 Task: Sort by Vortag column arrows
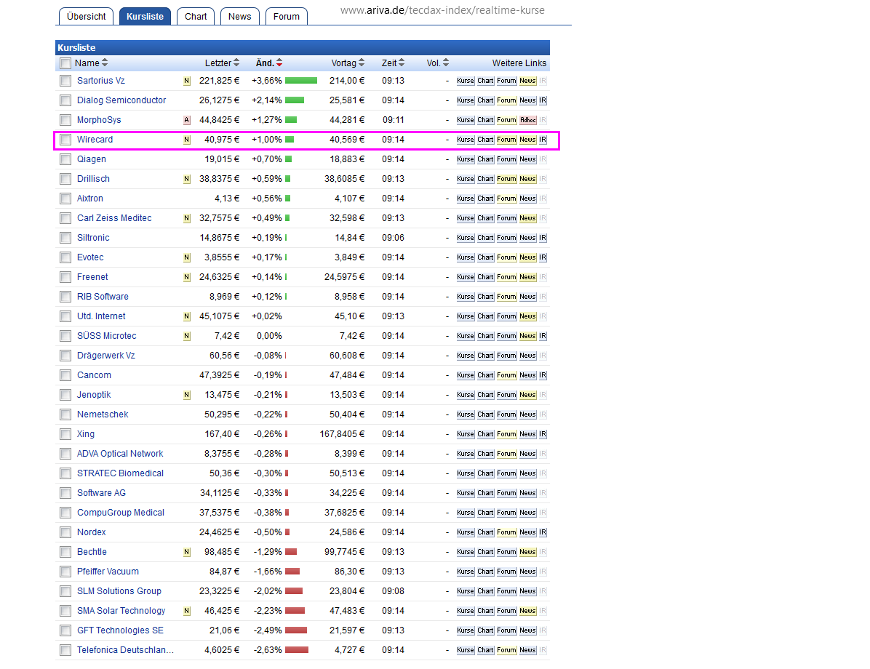click(x=362, y=63)
